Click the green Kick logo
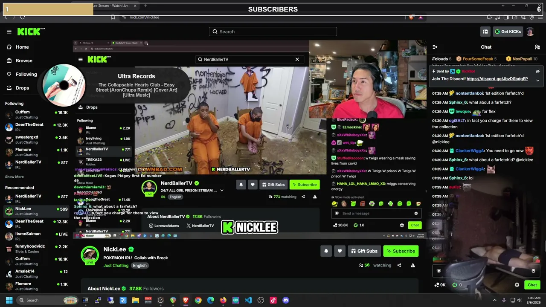Image resolution: width=546 pixels, height=307 pixels. pos(31,32)
